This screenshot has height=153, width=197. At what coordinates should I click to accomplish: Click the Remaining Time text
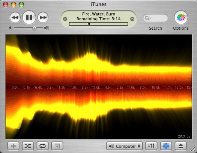click(x=98, y=19)
